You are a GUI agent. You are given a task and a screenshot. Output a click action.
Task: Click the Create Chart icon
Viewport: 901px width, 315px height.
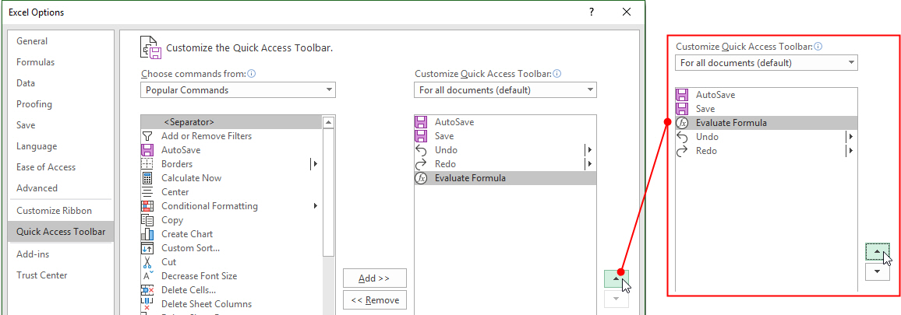[147, 234]
